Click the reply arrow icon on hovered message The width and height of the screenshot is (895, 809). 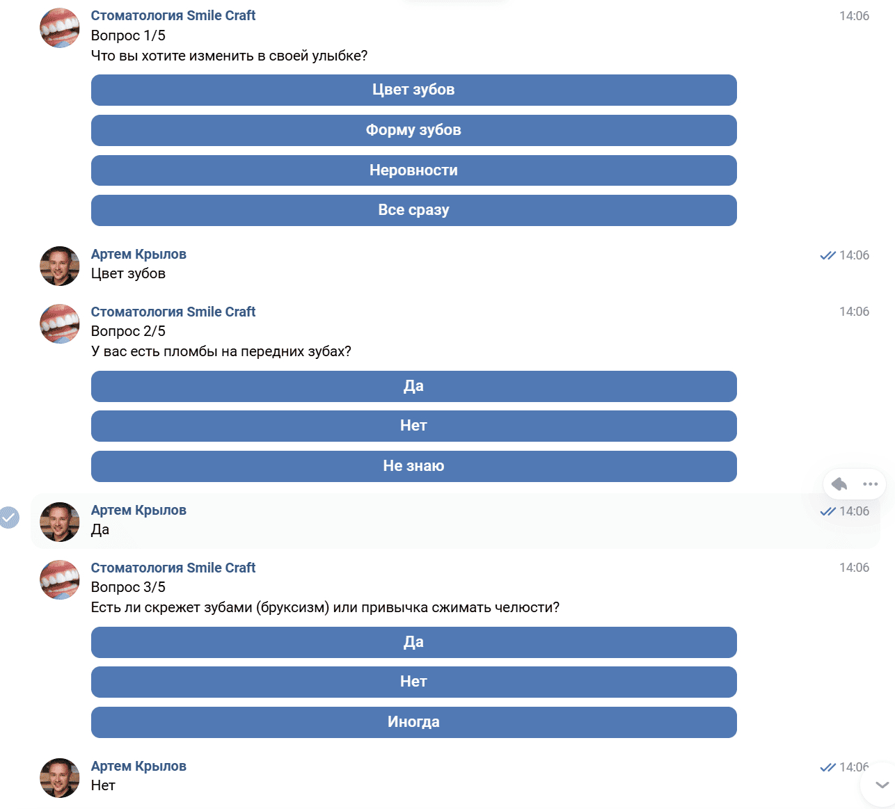[839, 484]
